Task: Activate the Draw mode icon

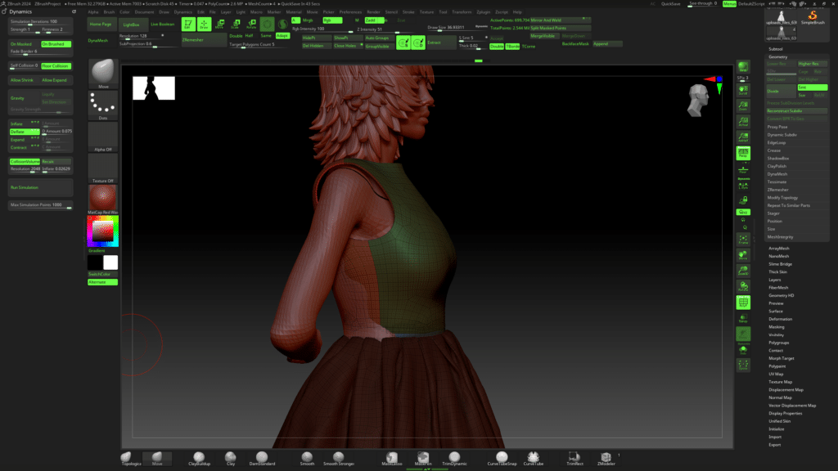Action: 204,24
